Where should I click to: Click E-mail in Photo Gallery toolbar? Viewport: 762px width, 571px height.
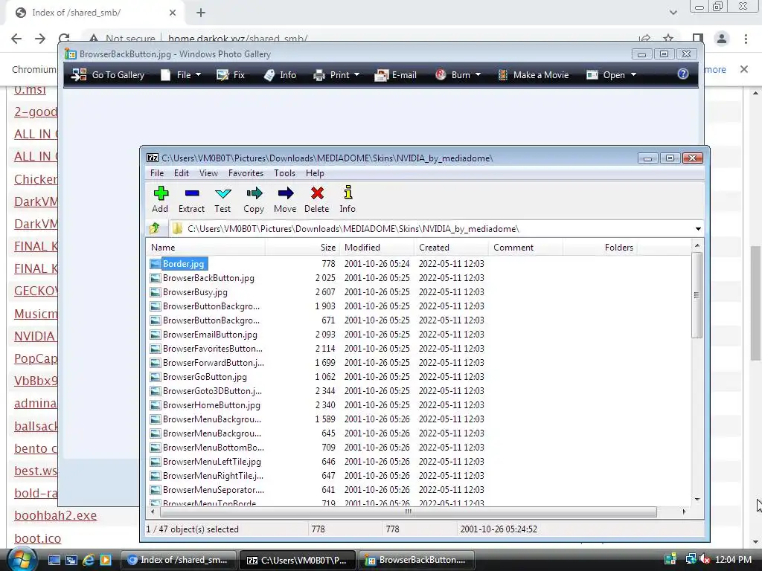[x=396, y=75]
